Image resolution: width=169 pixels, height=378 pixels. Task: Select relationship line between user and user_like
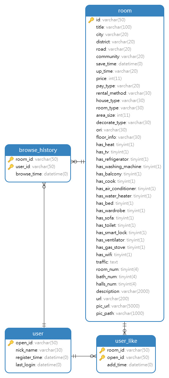[x=84, y=356]
